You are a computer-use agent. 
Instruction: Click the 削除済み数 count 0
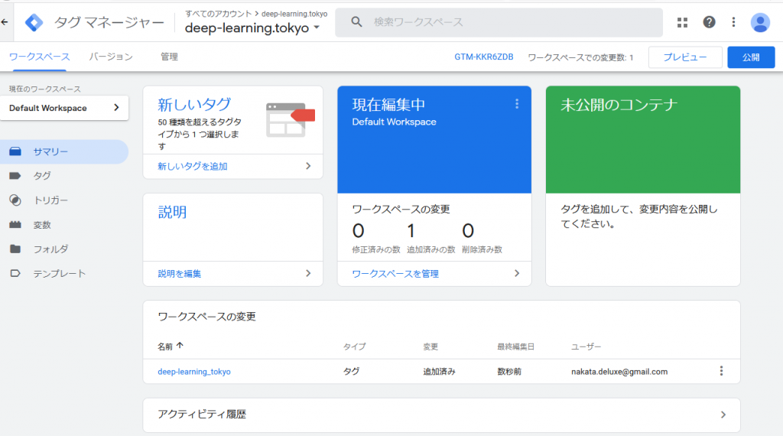coord(468,231)
